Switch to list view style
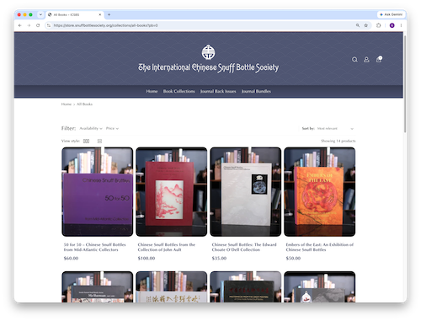The image size is (421, 321). (99, 141)
